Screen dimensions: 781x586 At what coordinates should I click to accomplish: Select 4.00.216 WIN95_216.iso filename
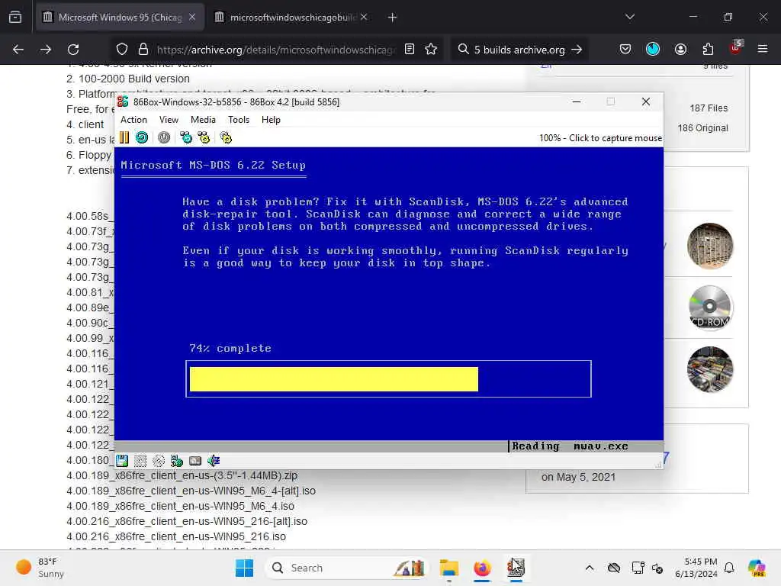tap(176, 536)
